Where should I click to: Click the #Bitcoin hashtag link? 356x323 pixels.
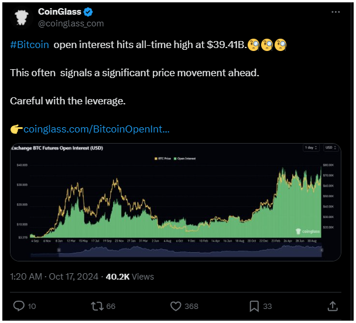[x=29, y=45]
